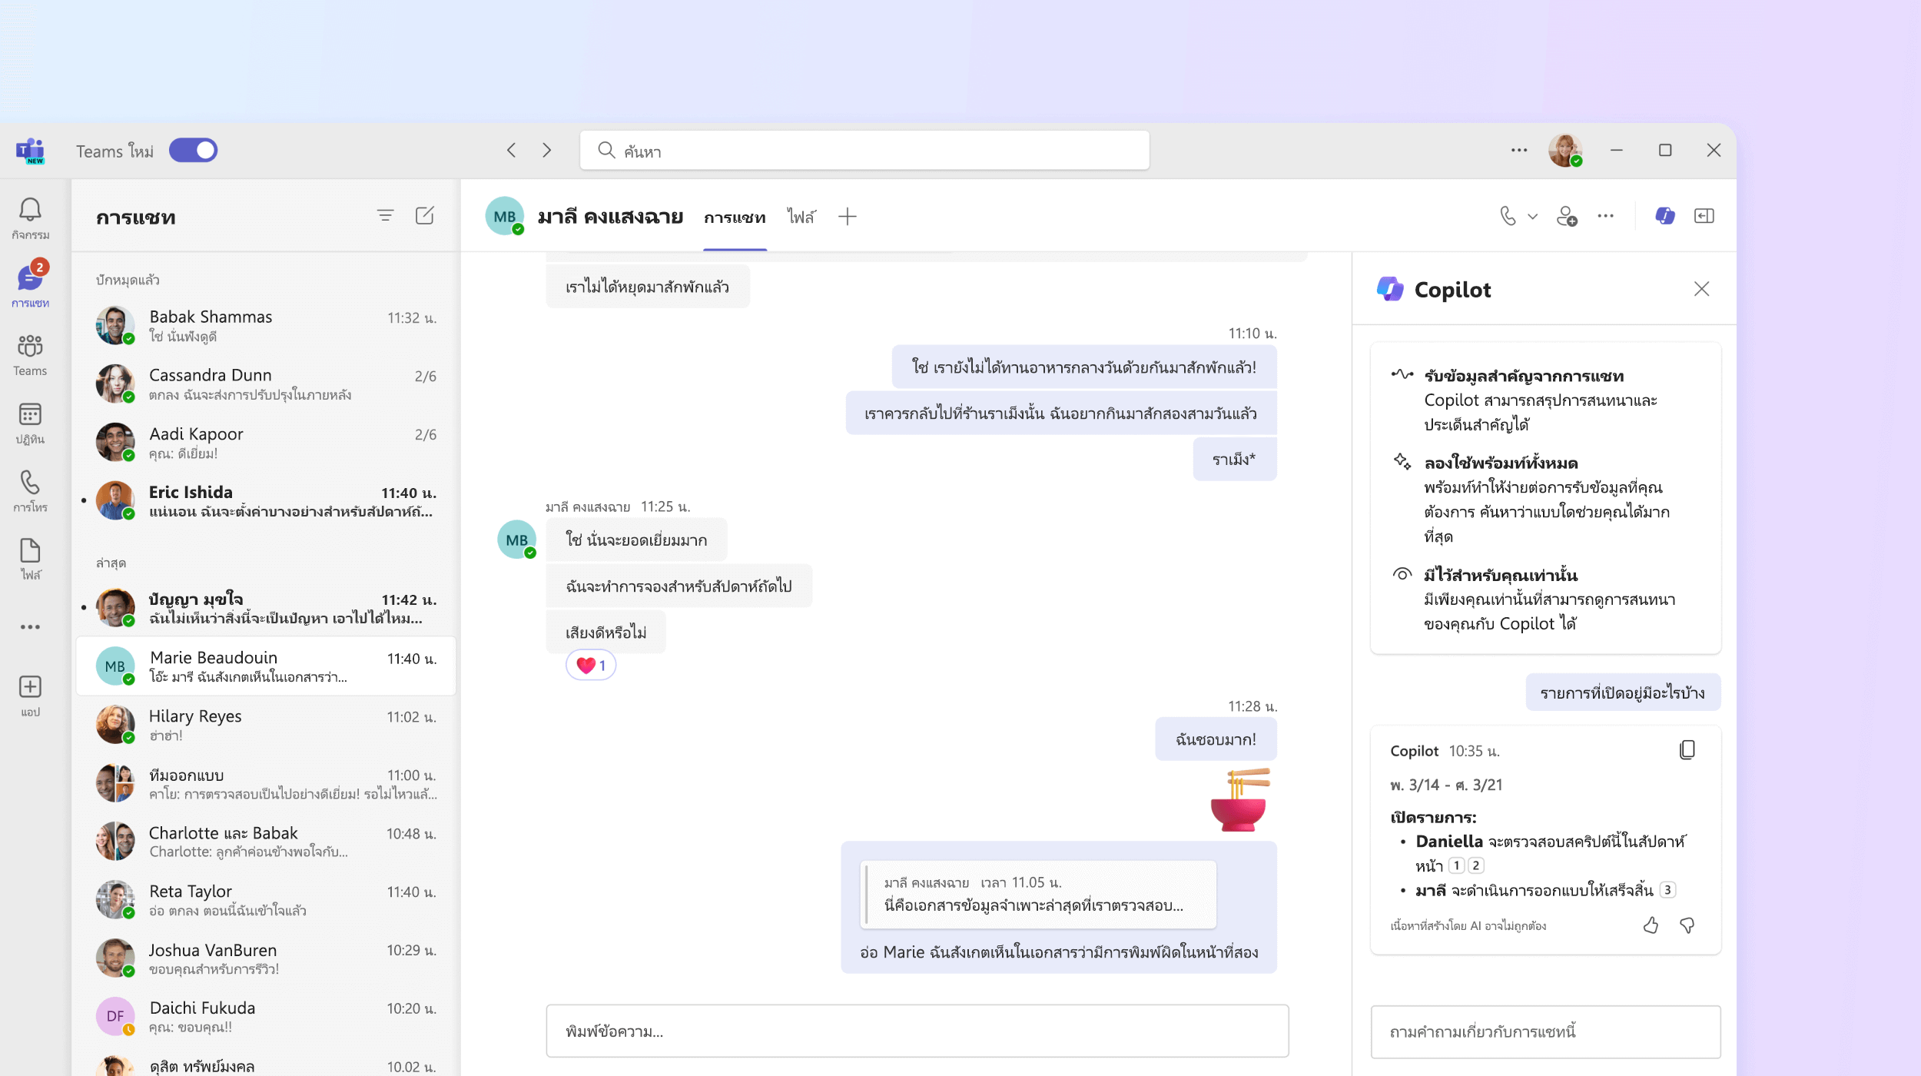The height and width of the screenshot is (1076, 1921).
Task: Copy the Copilot response
Action: pos(1687,750)
